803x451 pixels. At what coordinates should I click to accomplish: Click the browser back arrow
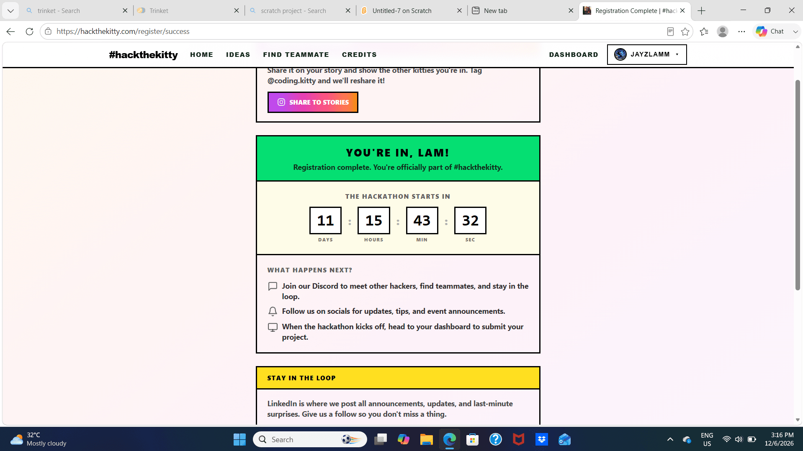tap(11, 31)
